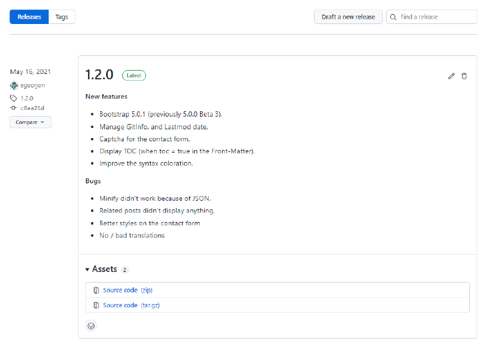The width and height of the screenshot is (480, 342).
Task: Click the Assets count badge 2
Action: (125, 270)
